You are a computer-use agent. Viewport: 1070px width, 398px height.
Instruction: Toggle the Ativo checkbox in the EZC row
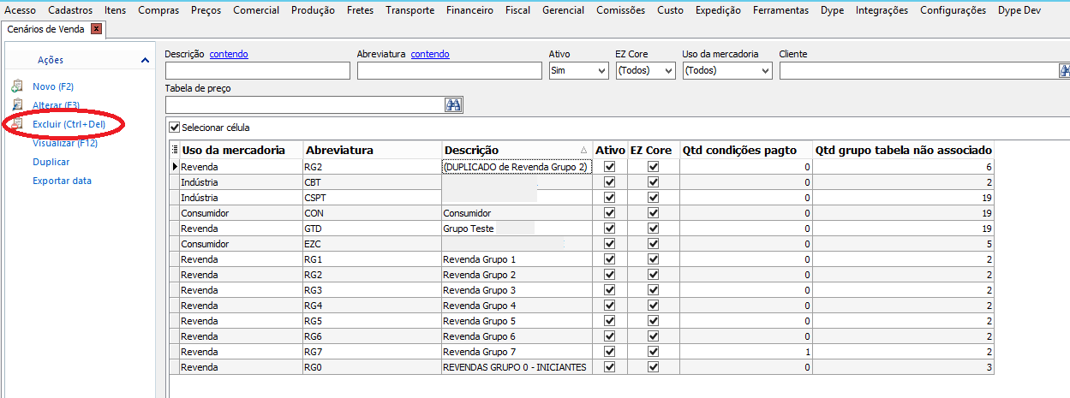point(610,244)
